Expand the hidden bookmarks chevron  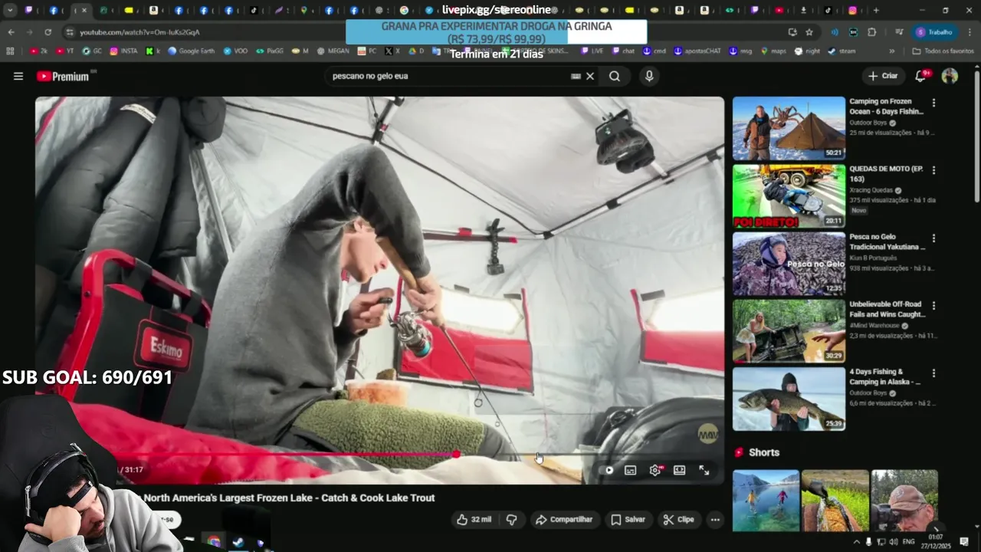pos(892,51)
